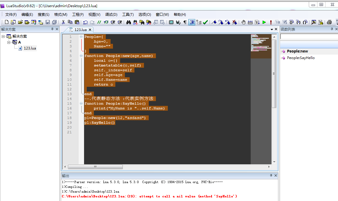Select People:new in function list
The image size is (338, 201).
click(297, 51)
